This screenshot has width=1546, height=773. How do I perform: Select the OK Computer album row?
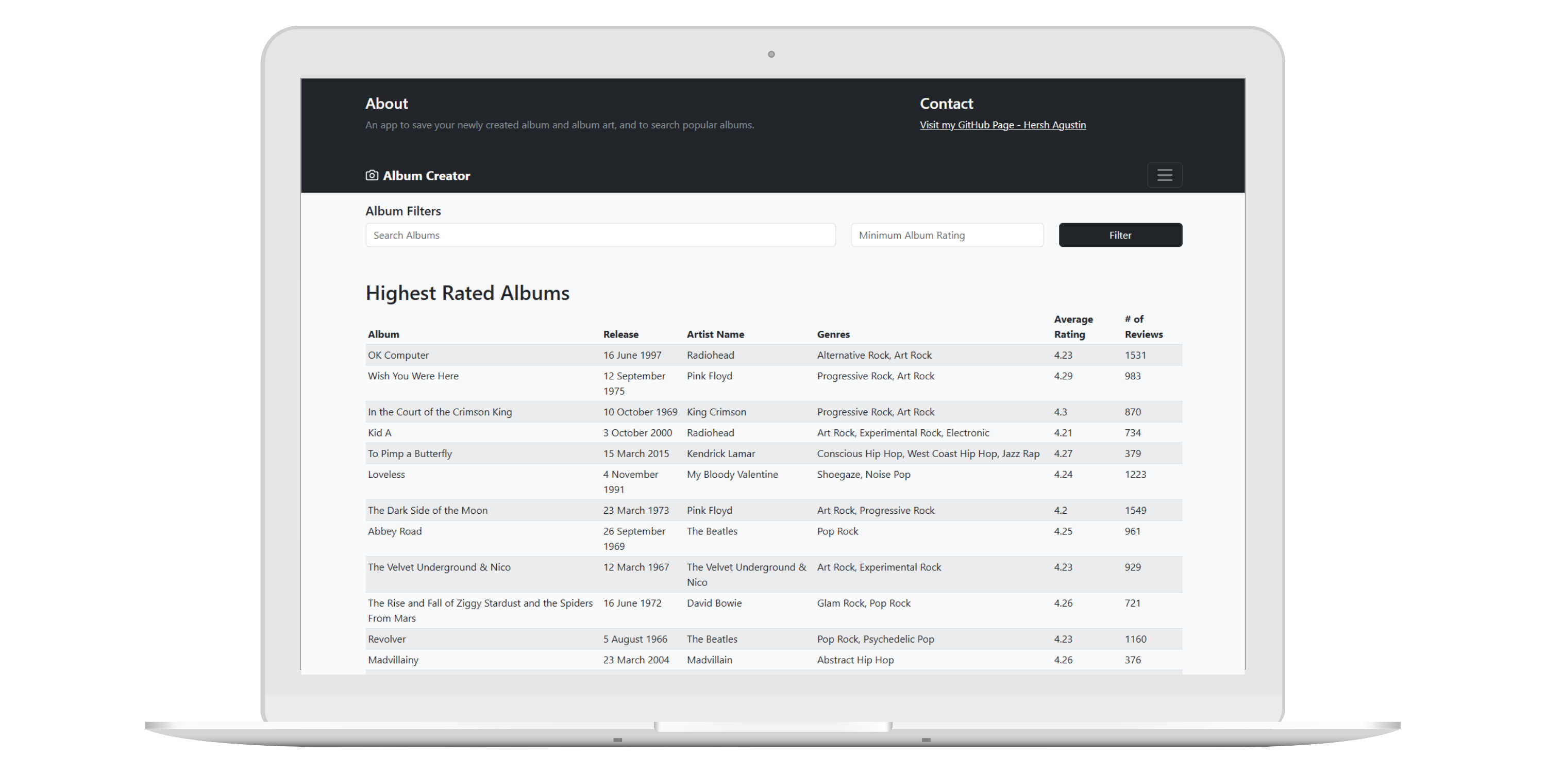[x=774, y=355]
